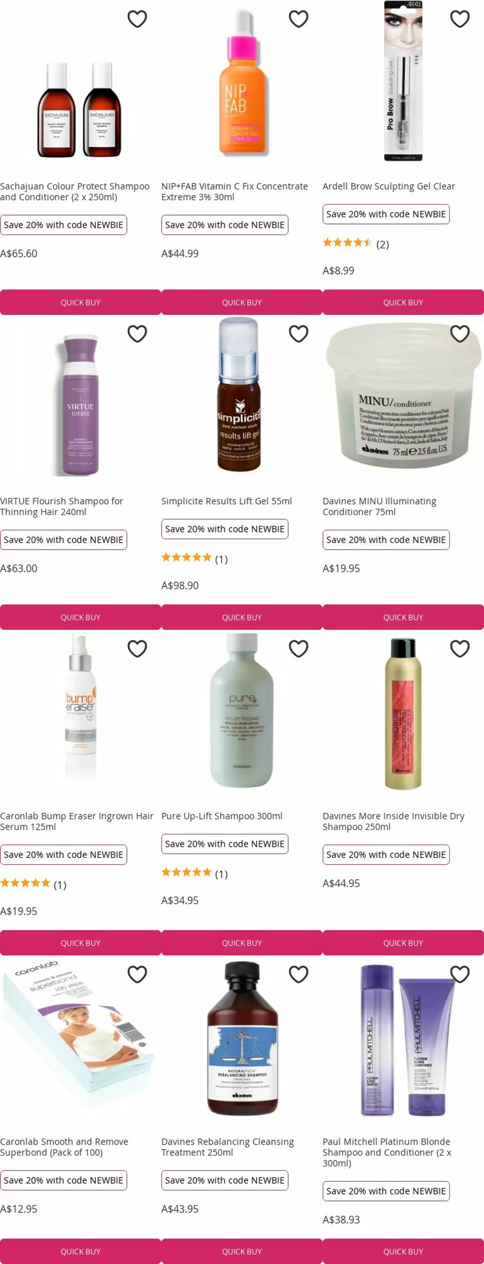The image size is (484, 1264).
Task: Quick buy the Ardell Brow Sculpting Gel
Action: 403,302
